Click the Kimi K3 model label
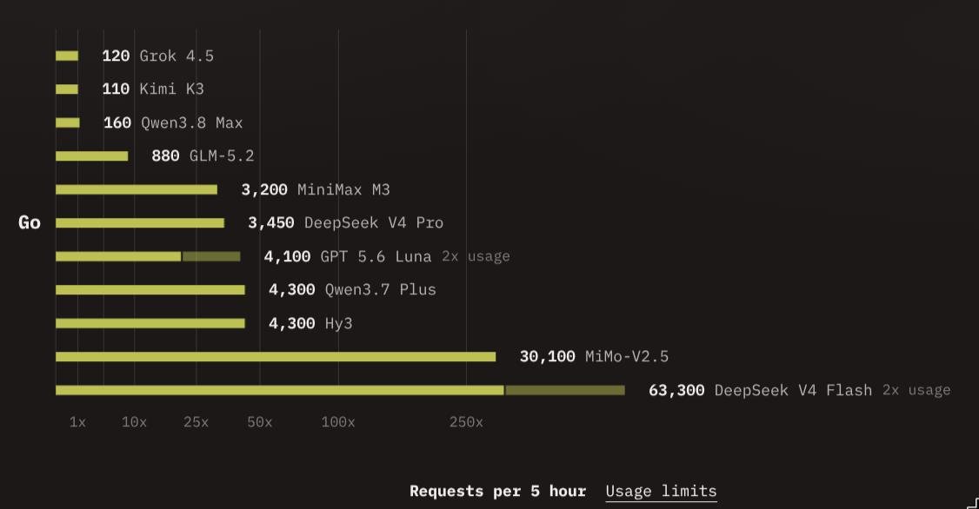The height and width of the screenshot is (509, 979). point(171,89)
